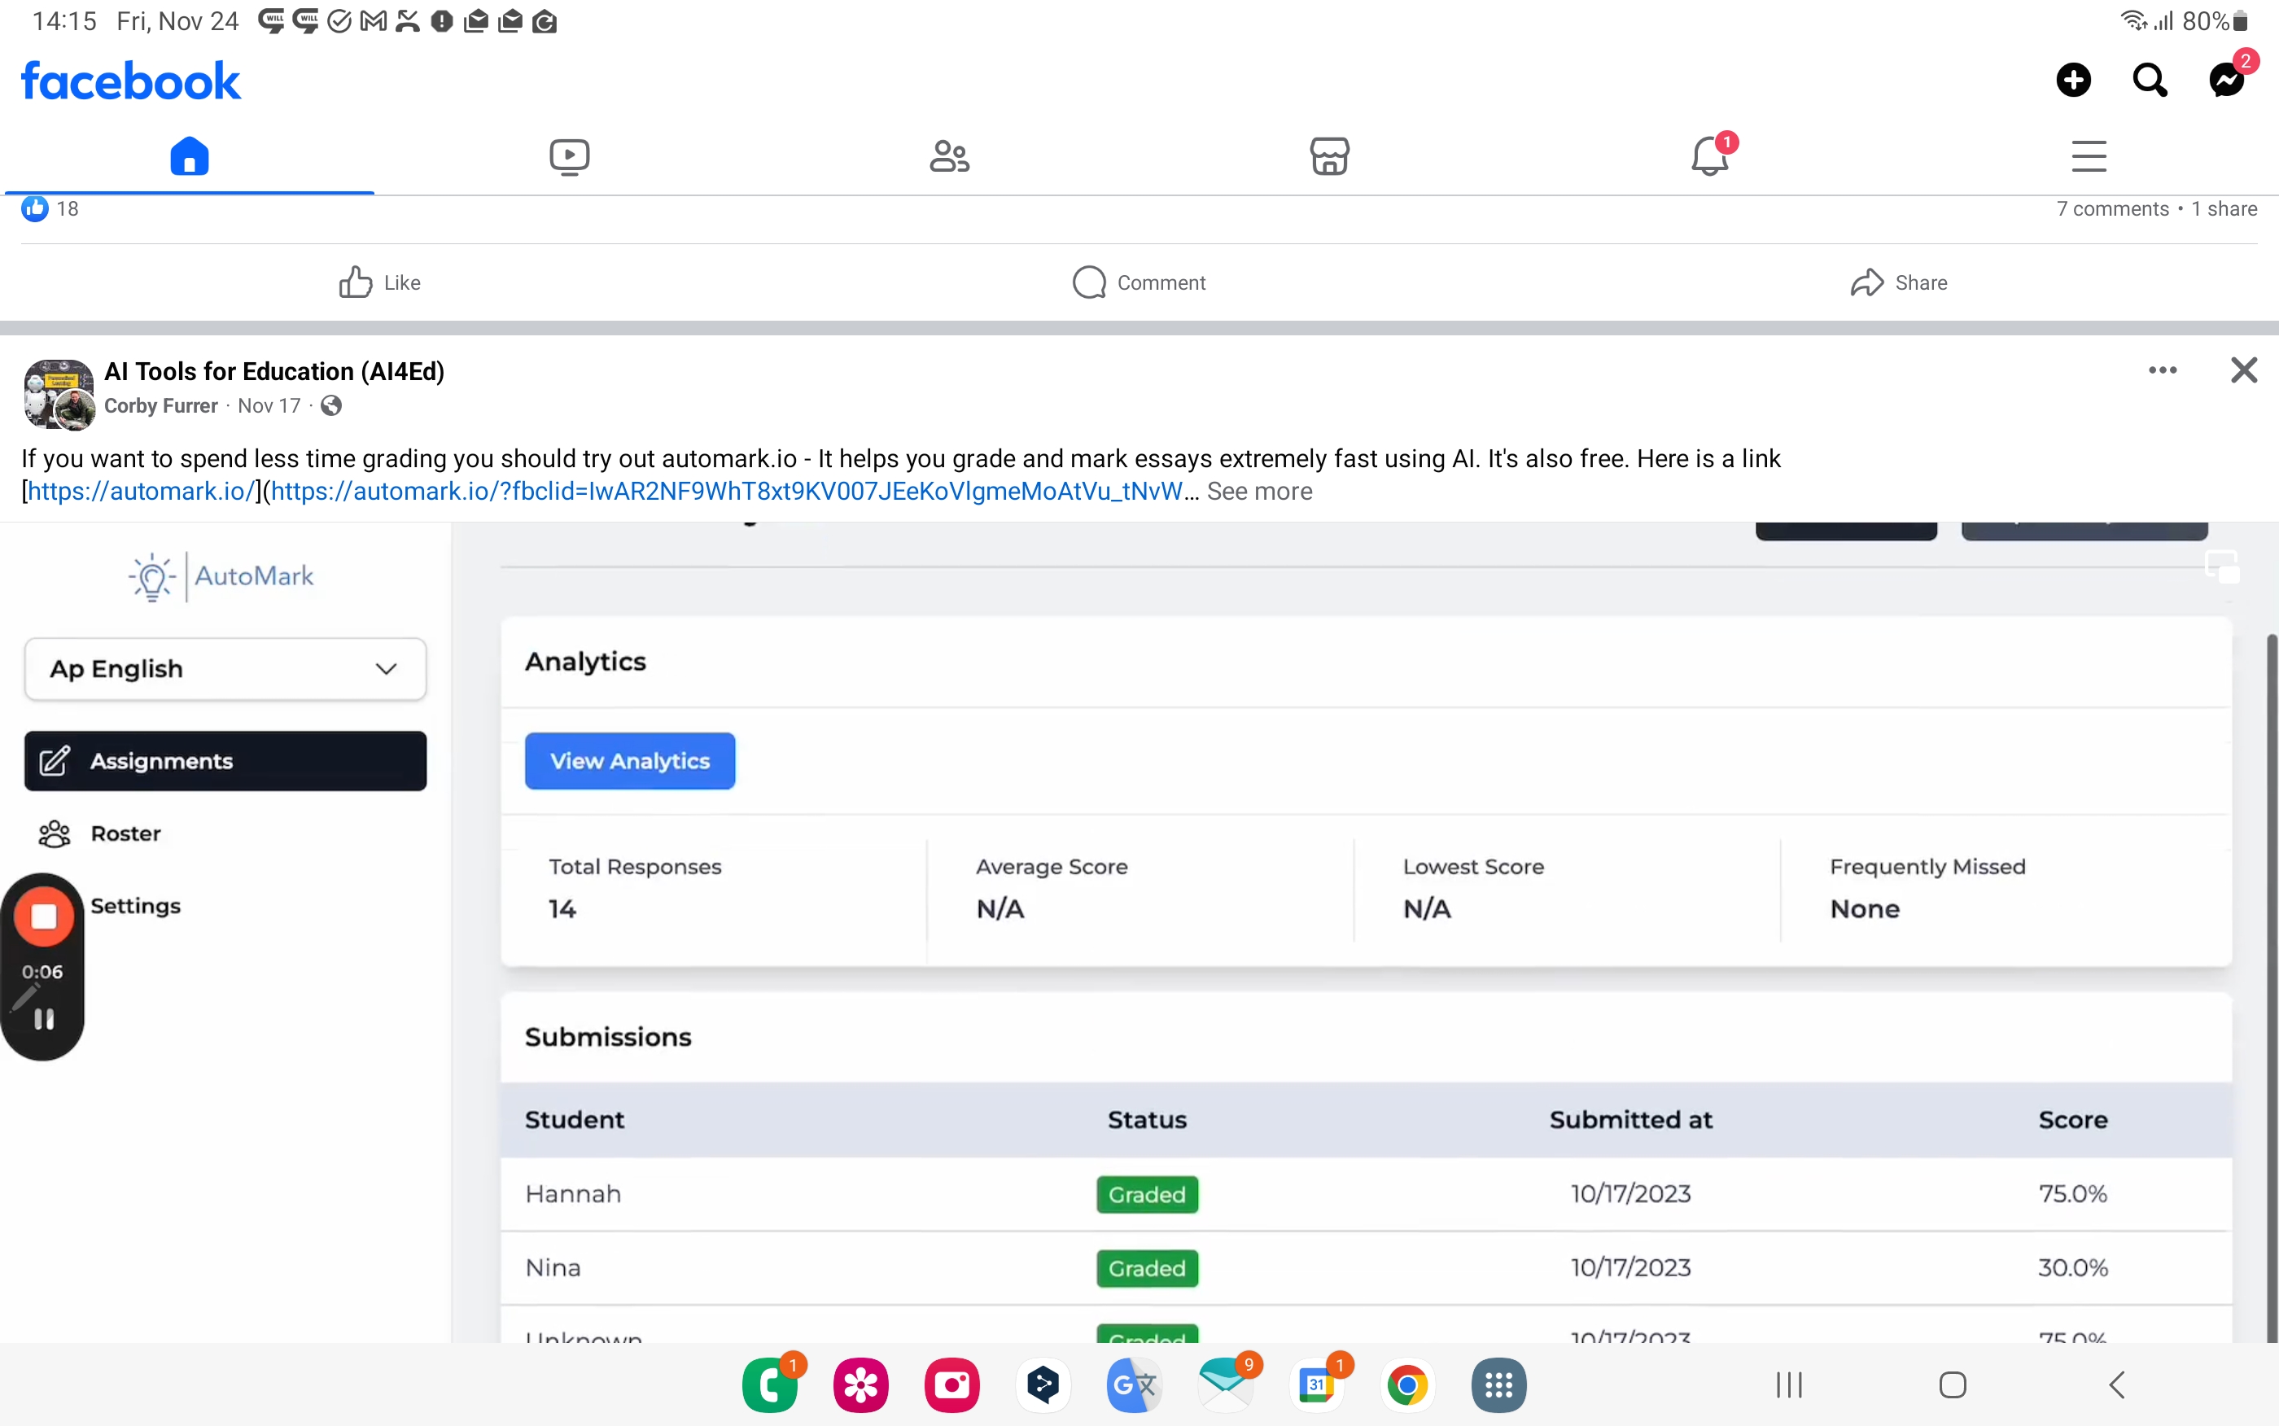Tap the Comment button
This screenshot has height=1426, width=2279.
coord(1139,282)
